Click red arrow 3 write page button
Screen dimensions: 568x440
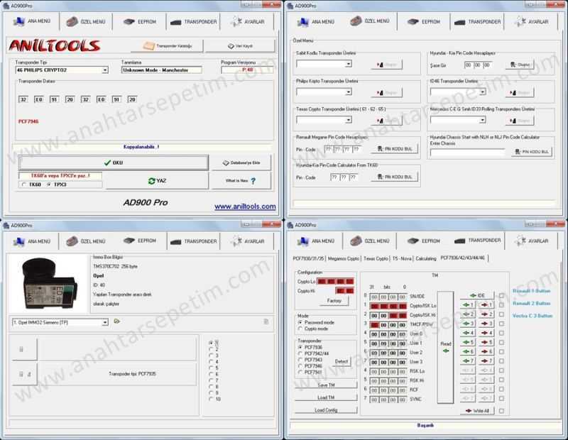coord(486,324)
